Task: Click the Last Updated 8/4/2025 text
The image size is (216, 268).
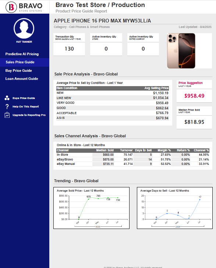Action: pyautogui.click(x=195, y=27)
